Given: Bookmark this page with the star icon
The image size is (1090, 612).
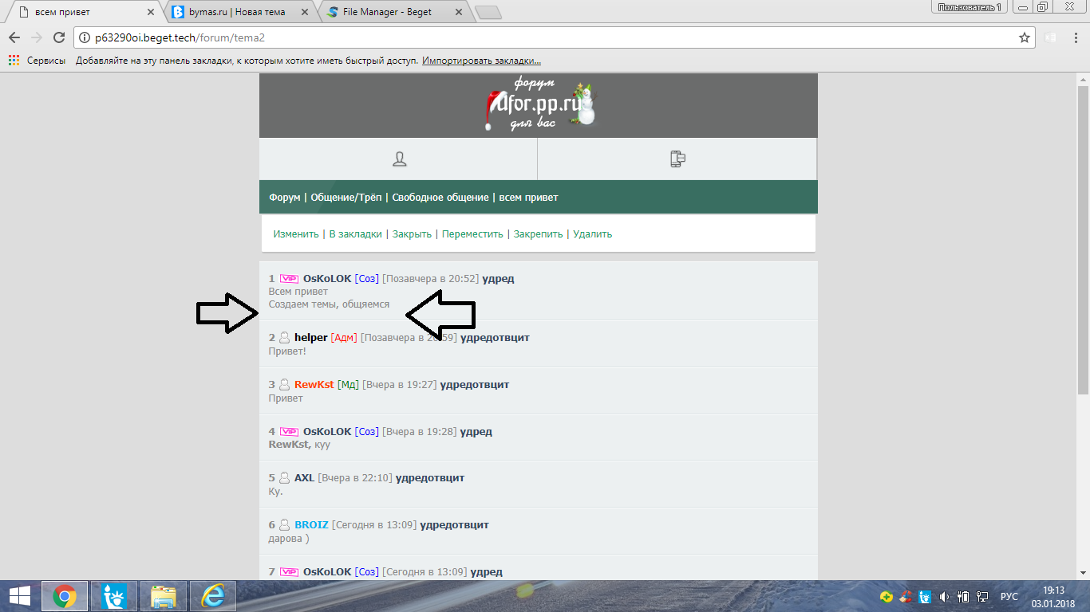Looking at the screenshot, I should tap(1025, 37).
